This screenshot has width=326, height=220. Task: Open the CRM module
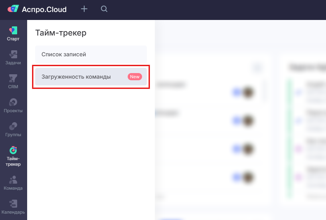[13, 81]
